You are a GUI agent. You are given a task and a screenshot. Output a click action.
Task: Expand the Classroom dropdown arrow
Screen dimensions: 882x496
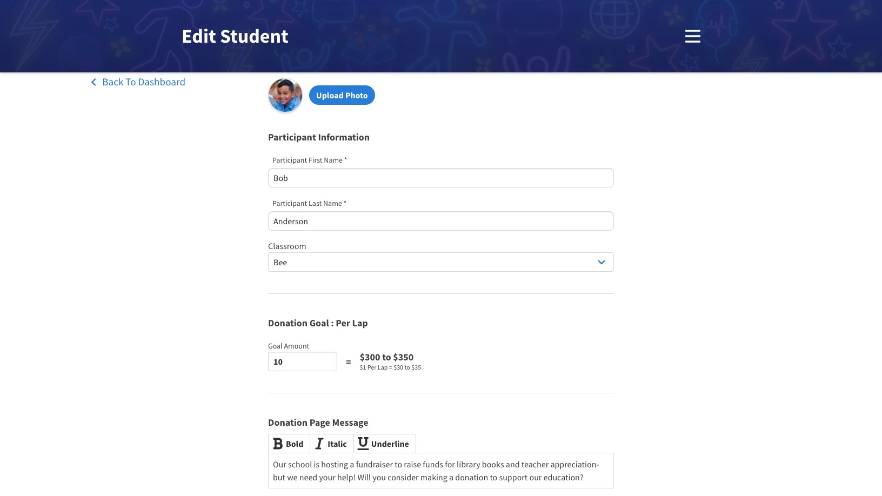tap(602, 262)
